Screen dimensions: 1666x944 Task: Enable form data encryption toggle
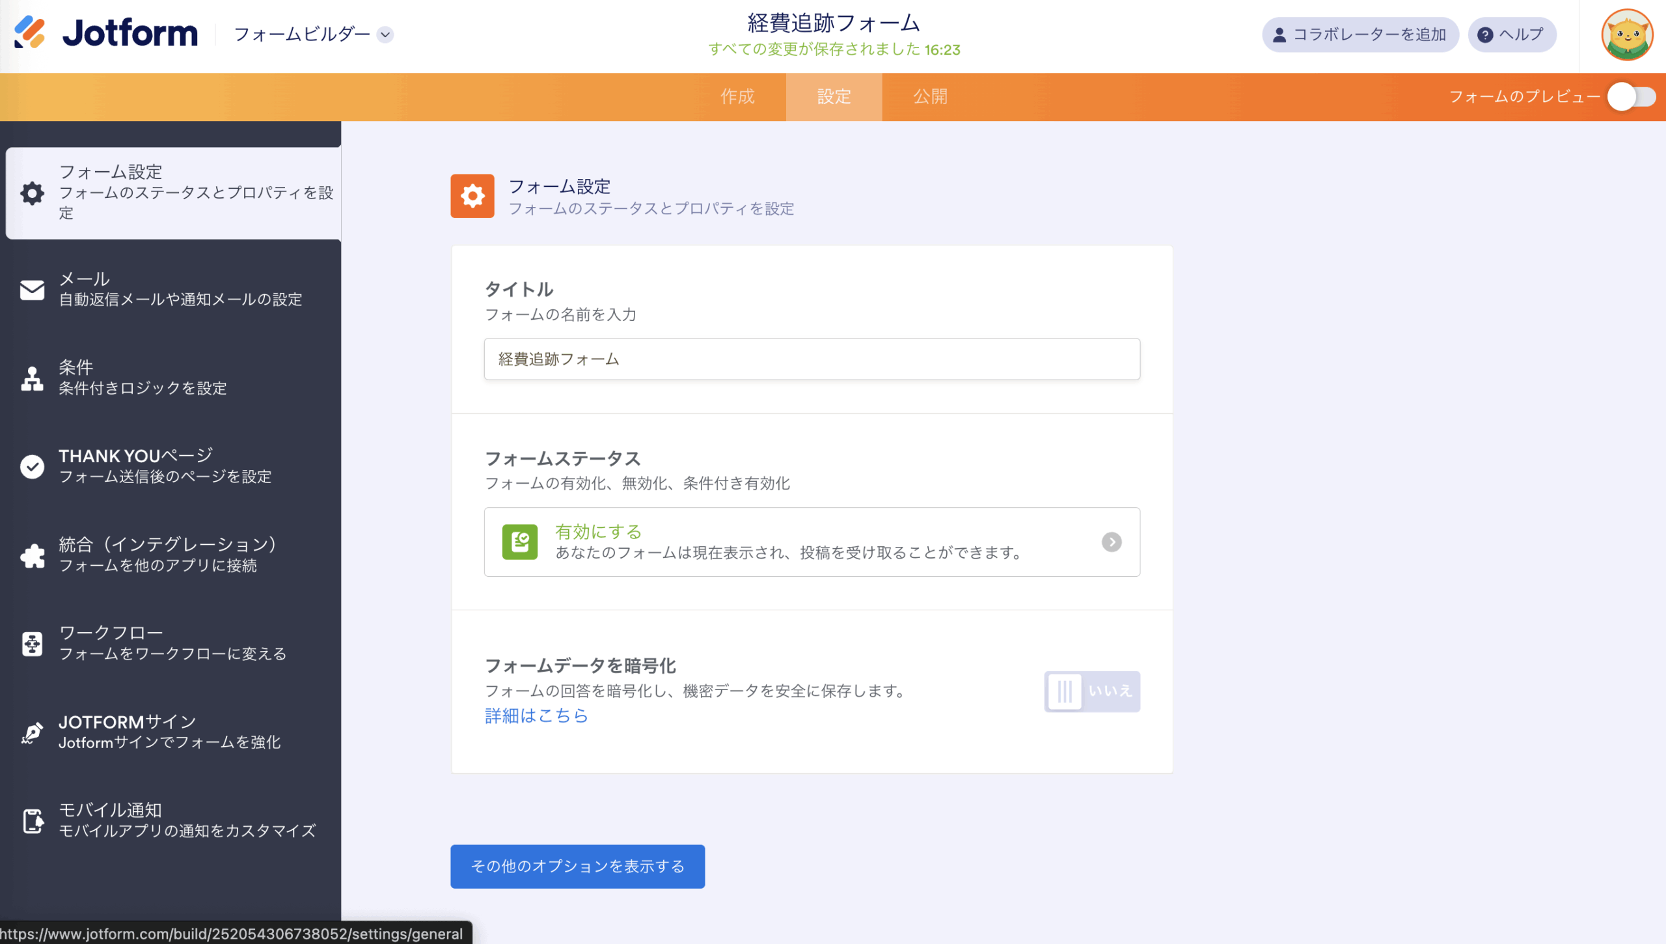point(1091,691)
